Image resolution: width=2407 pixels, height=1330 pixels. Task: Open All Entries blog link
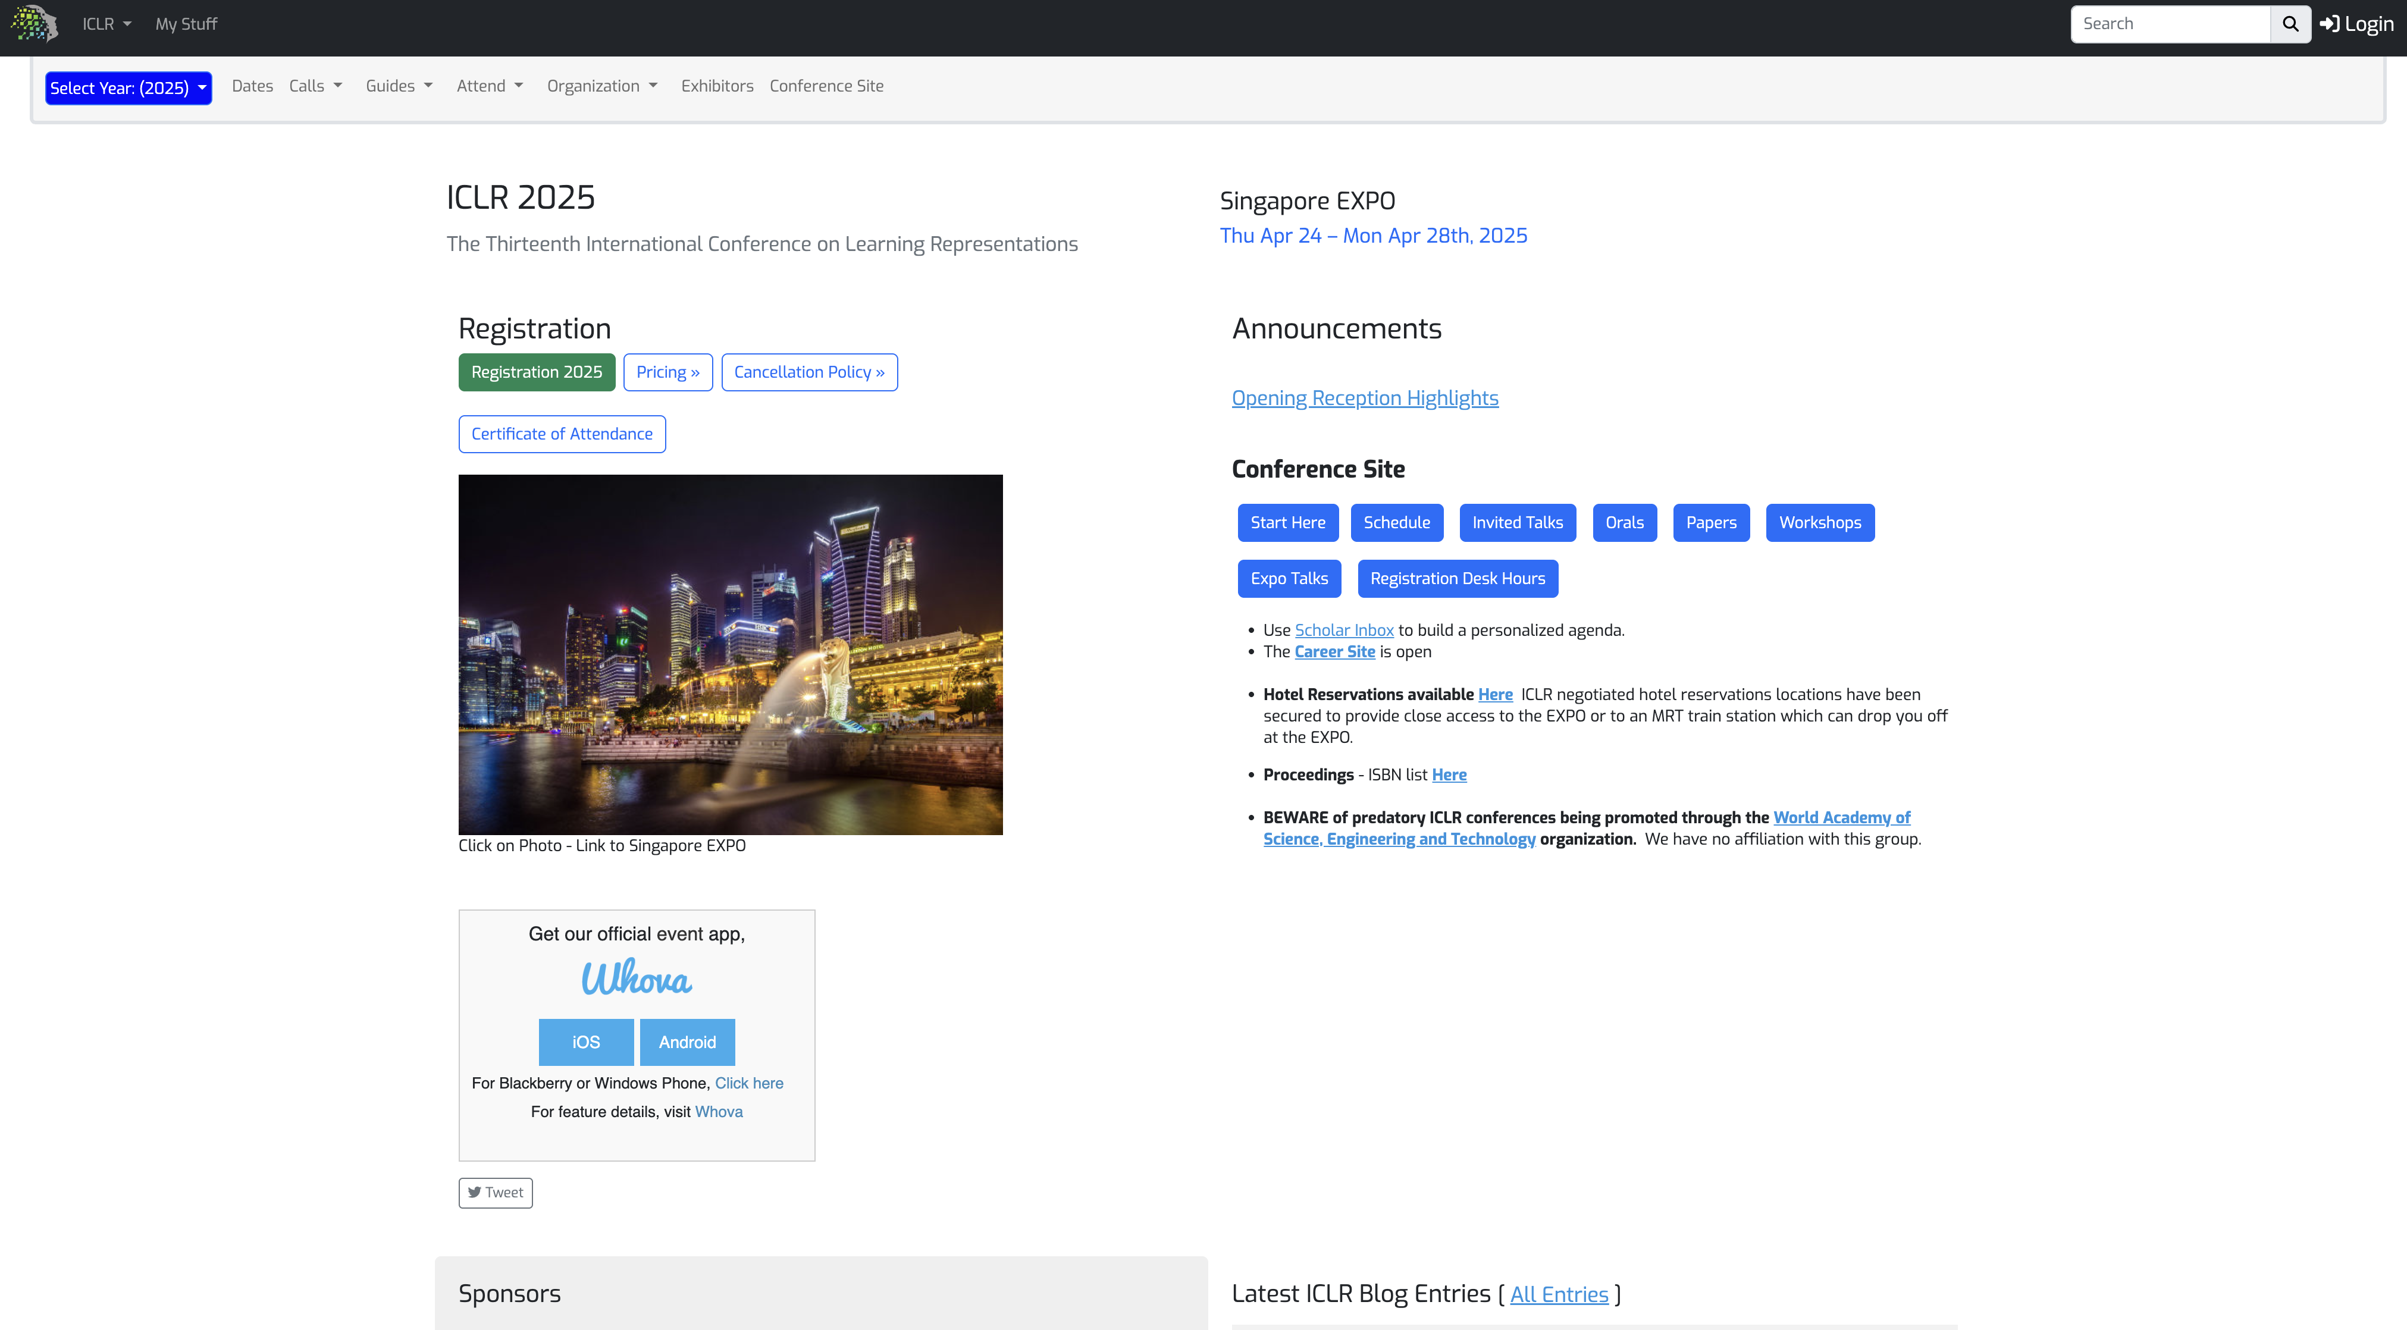tap(1559, 1294)
